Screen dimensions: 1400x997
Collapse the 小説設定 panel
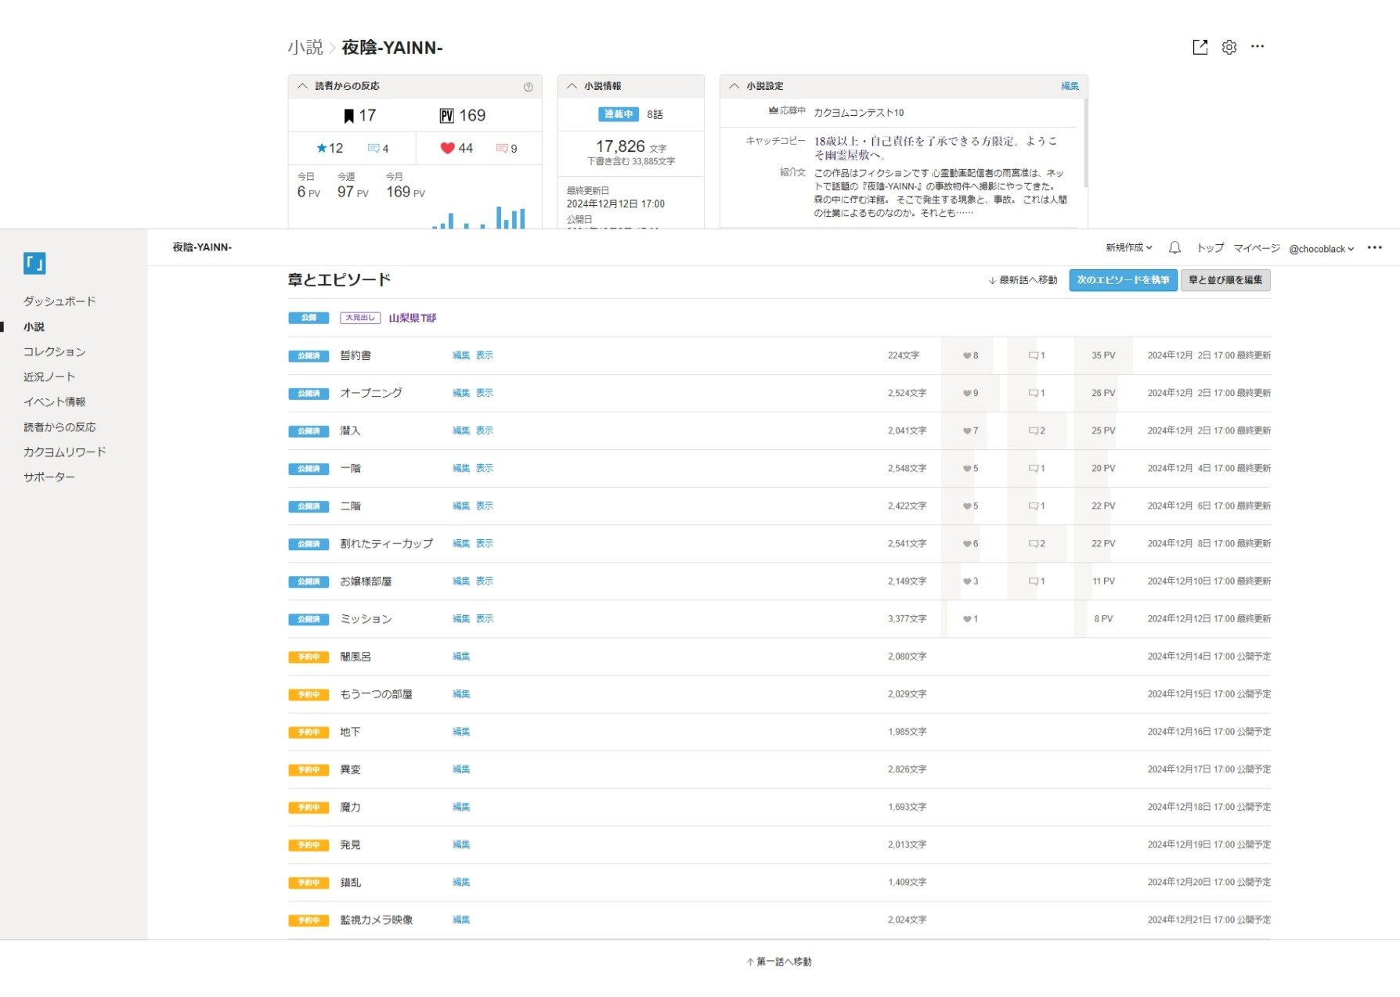(734, 86)
